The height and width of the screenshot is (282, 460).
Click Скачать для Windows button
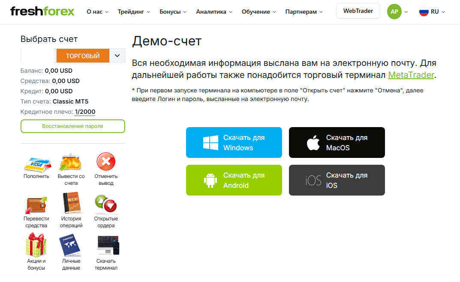coord(234,142)
